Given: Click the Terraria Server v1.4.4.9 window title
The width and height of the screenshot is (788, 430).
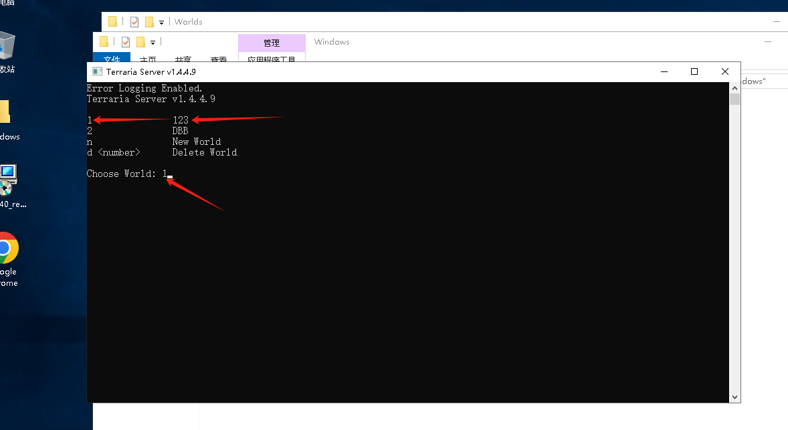Looking at the screenshot, I should [x=151, y=71].
